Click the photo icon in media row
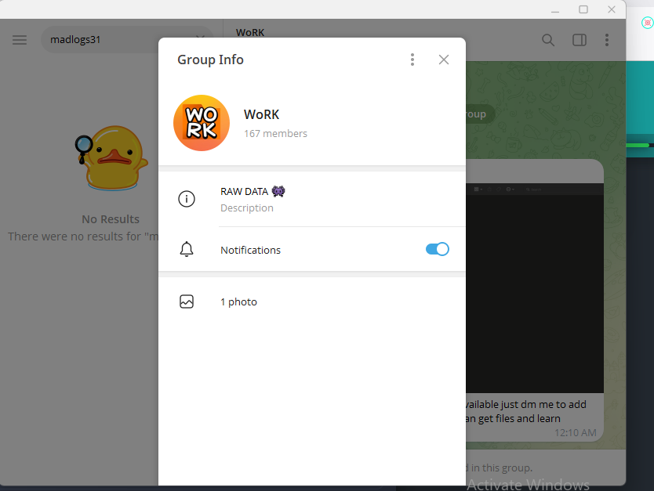Viewport: 654px width, 491px height. pyautogui.click(x=187, y=301)
